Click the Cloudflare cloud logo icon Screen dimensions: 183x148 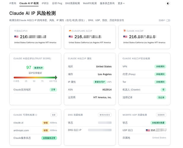pyautogui.click(x=70, y=31)
